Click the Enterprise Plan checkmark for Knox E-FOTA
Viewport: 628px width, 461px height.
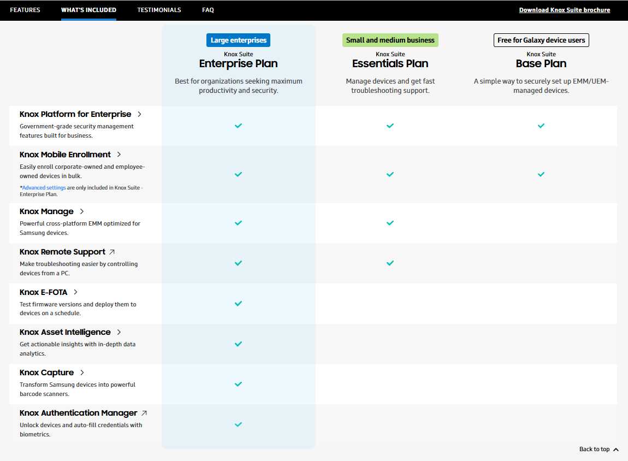[x=238, y=304]
